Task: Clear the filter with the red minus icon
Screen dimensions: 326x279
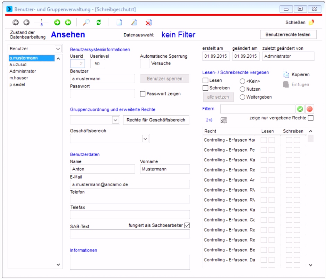Action: [x=310, y=109]
